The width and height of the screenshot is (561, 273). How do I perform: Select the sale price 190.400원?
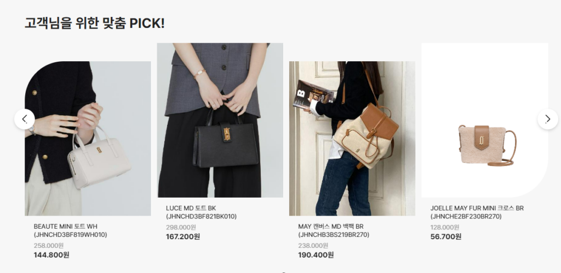(x=316, y=255)
